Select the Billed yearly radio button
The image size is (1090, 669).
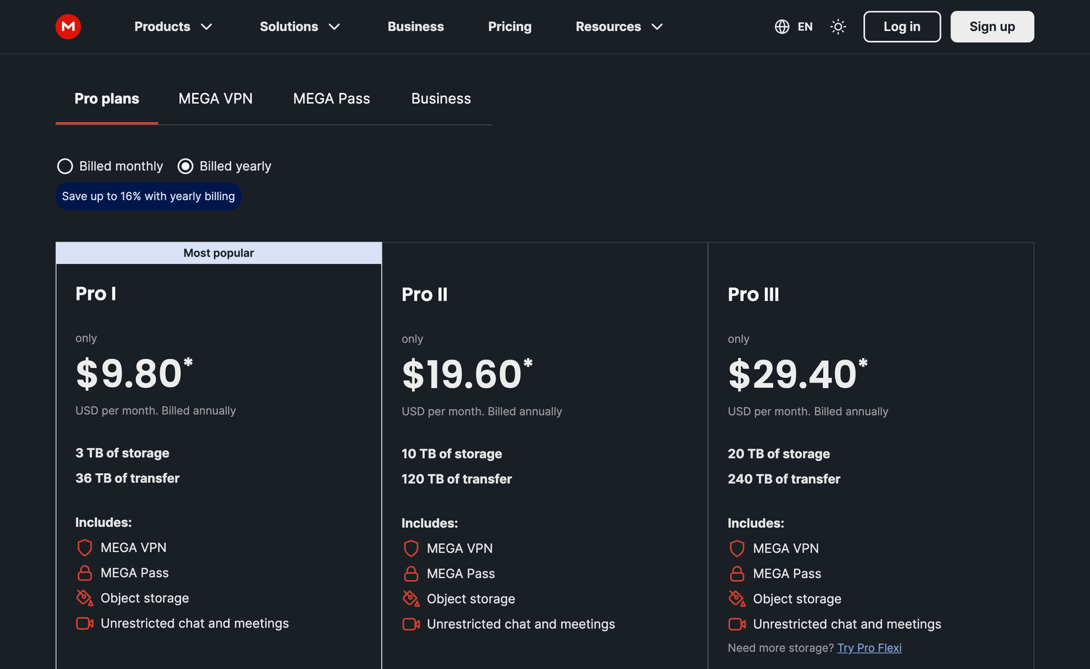tap(186, 166)
